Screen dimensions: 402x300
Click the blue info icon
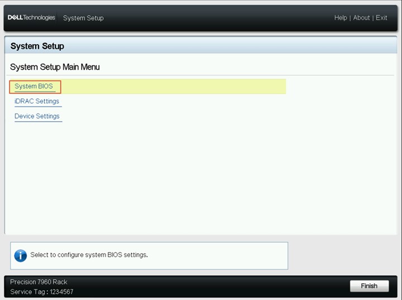point(21,255)
